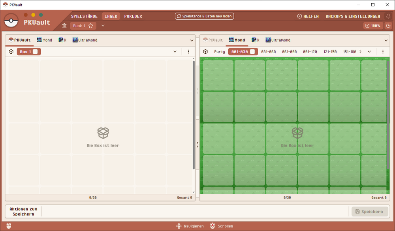Expand the left pane save-tabs chevron
This screenshot has height=231, width=395.
click(x=192, y=40)
